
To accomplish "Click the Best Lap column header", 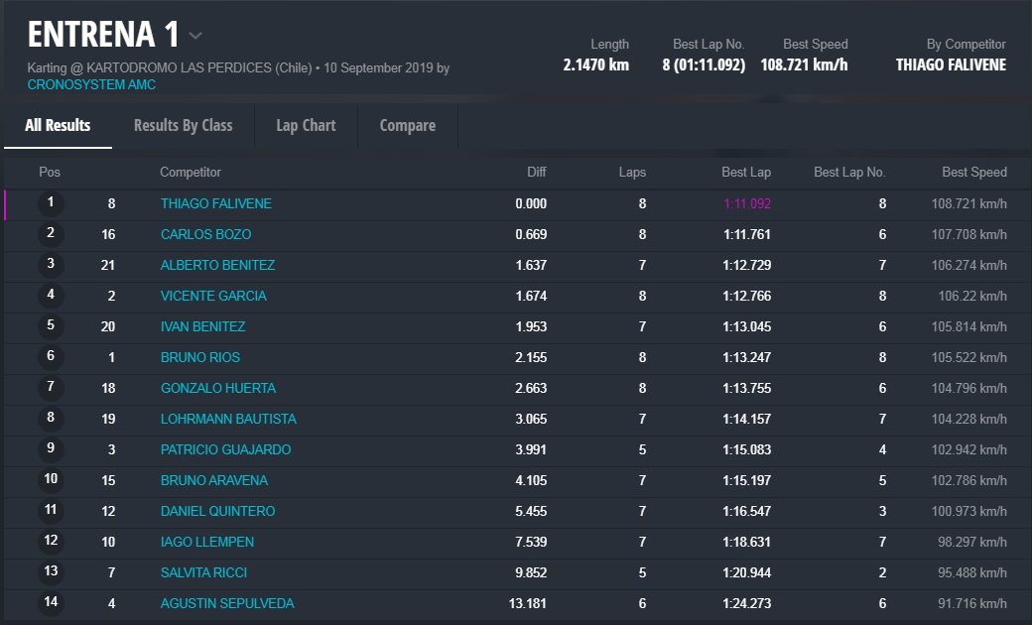I will [745, 172].
